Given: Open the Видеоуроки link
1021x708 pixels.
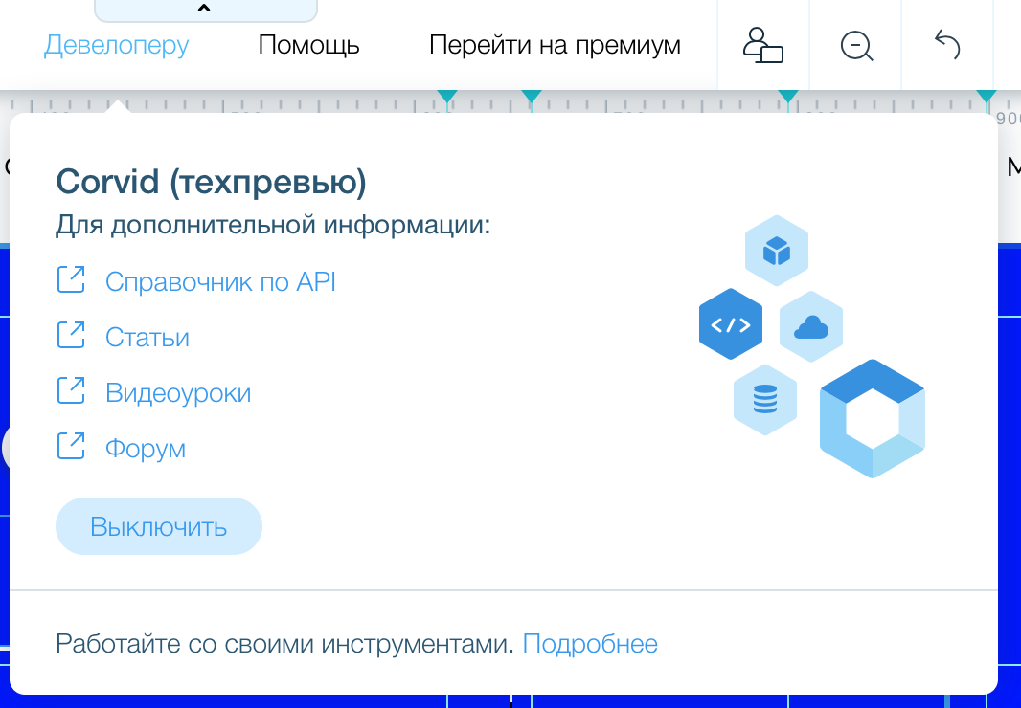Looking at the screenshot, I should tap(178, 393).
